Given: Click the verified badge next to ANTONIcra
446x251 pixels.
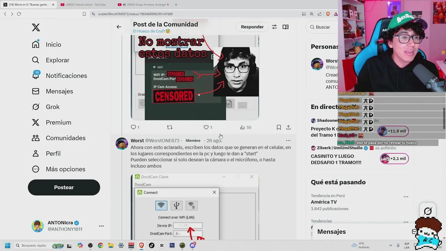Looking at the screenshot, I should pyautogui.click(x=77, y=223).
